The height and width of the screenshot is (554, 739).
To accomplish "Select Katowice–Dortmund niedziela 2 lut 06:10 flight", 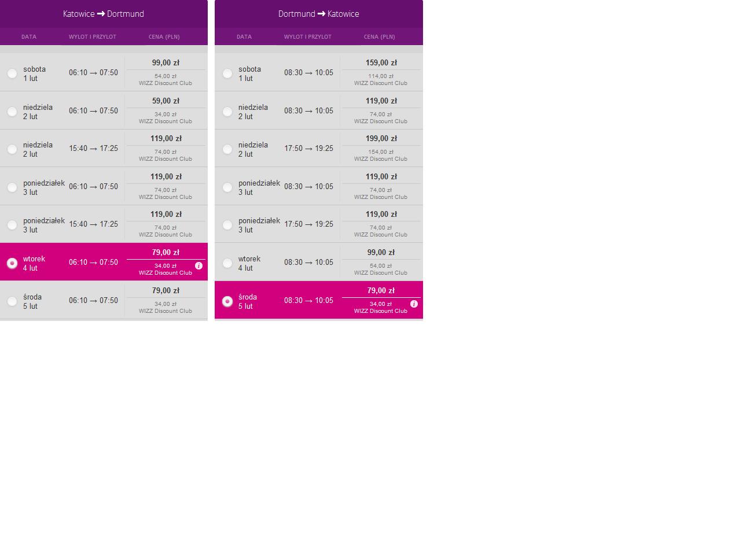I will (x=12, y=112).
